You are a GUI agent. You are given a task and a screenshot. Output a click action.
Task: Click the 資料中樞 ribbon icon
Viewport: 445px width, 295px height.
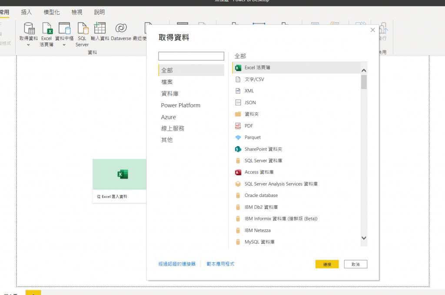tap(64, 28)
